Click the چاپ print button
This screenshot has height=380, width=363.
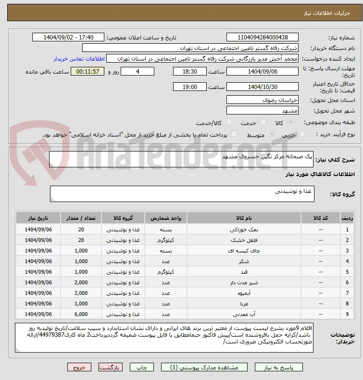(x=142, y=367)
